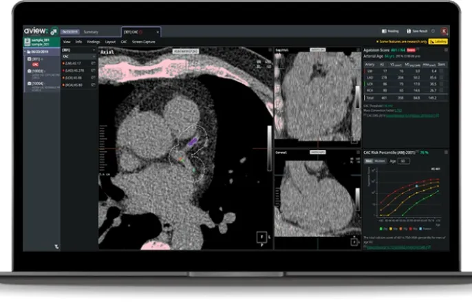Click the edit icon for (LCX) AS 86 finding
Viewport: 472px width, 302px height.
[93, 78]
